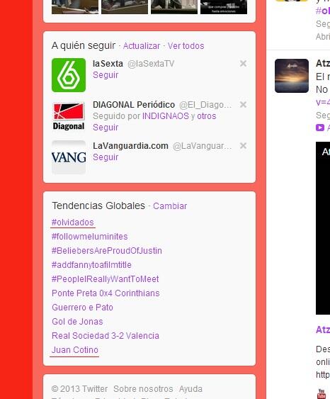Screen dimensions: 330x399
Task: Click the Ayuda footer link
Action: point(190,389)
